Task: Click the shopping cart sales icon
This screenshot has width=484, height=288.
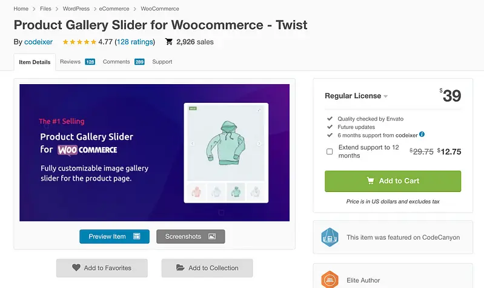Action: click(x=169, y=42)
